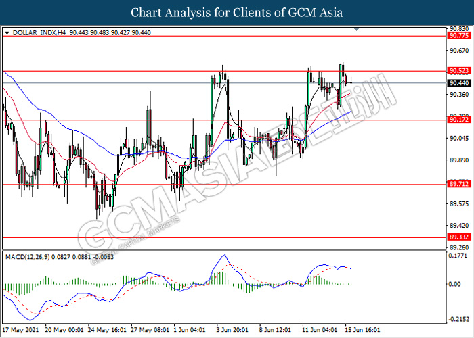474x338 pixels.
Task: Open the dropdown arrow beside DOLLAR_INDX,H4
Action: coord(7,33)
